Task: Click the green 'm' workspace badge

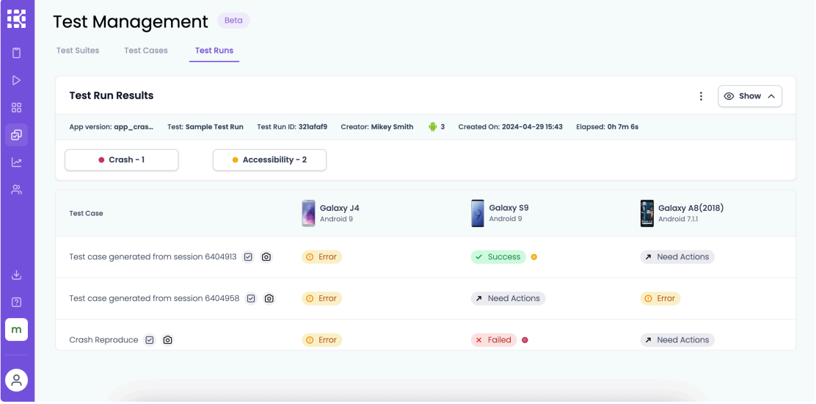Action: pyautogui.click(x=17, y=330)
